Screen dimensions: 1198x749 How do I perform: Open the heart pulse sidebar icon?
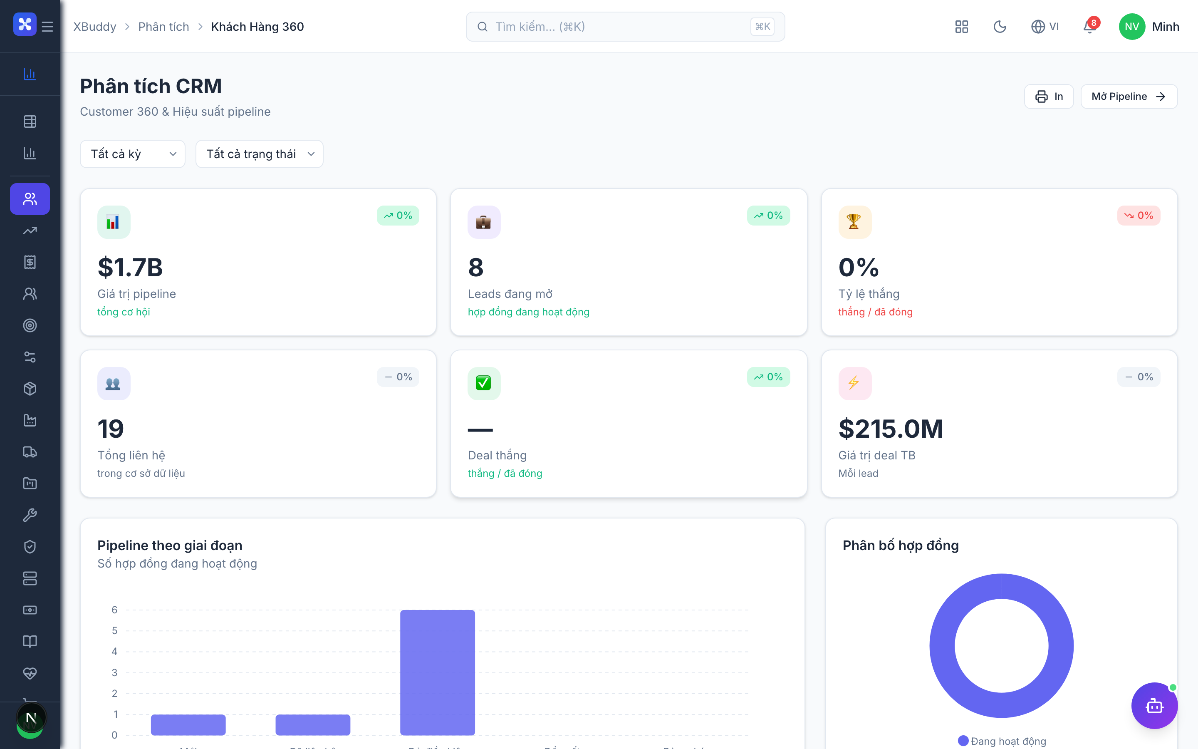coord(30,673)
